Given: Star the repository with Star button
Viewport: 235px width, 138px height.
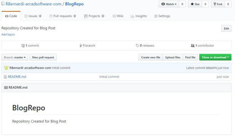Looking at the screenshot, I should click(x=195, y=4).
